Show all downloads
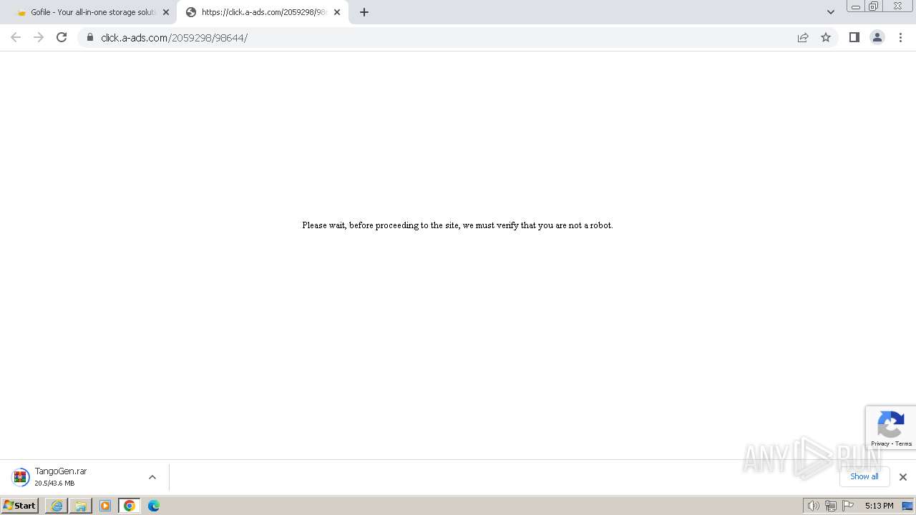The image size is (916, 515). pyautogui.click(x=864, y=476)
